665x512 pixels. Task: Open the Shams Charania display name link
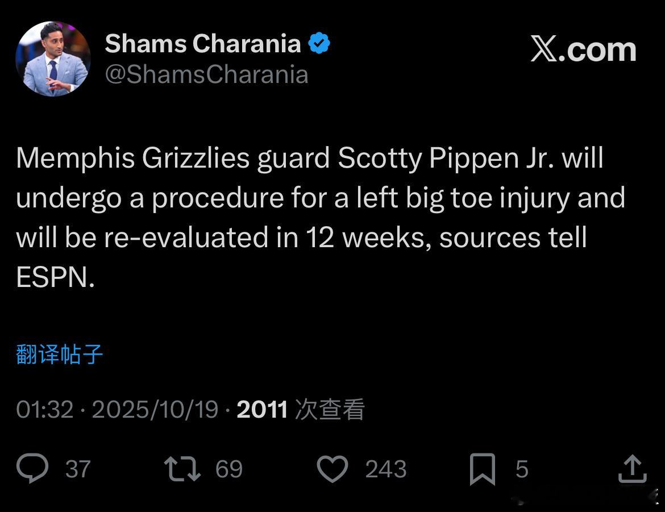pyautogui.click(x=202, y=44)
